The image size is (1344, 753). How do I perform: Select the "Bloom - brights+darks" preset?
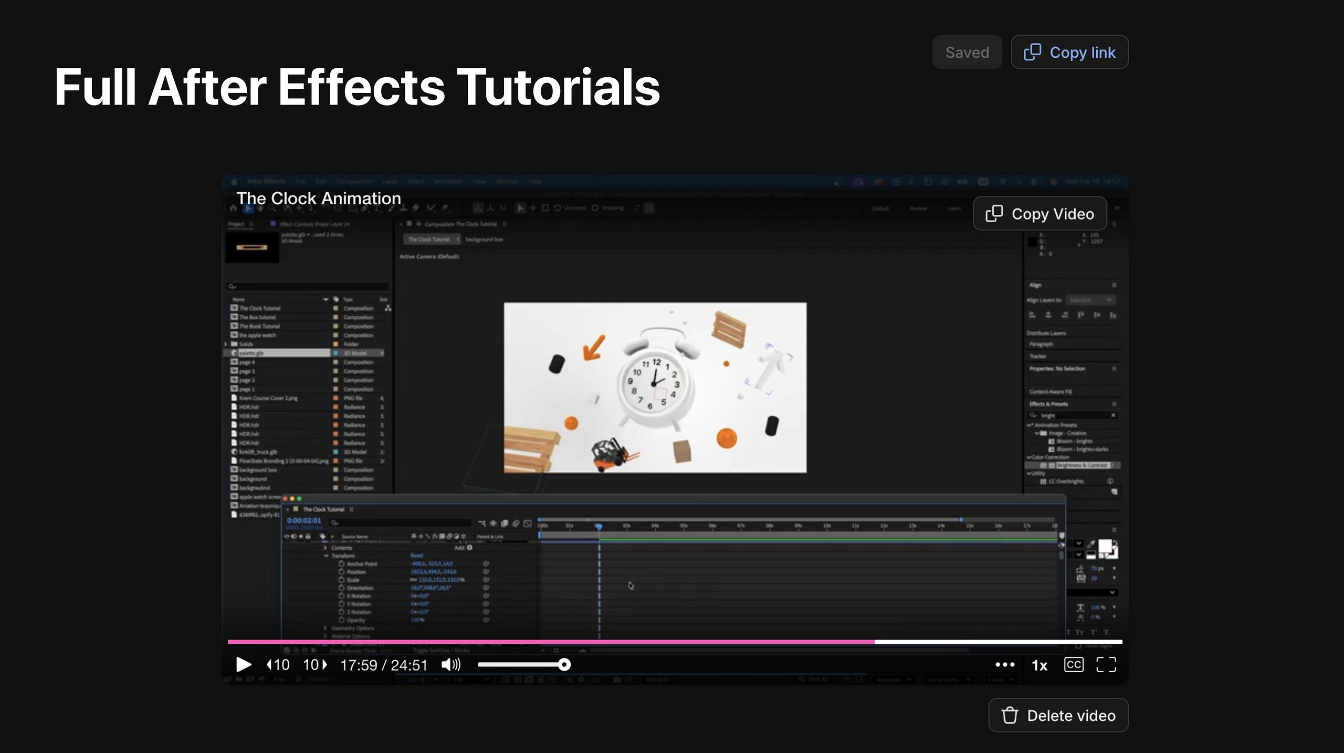1082,449
